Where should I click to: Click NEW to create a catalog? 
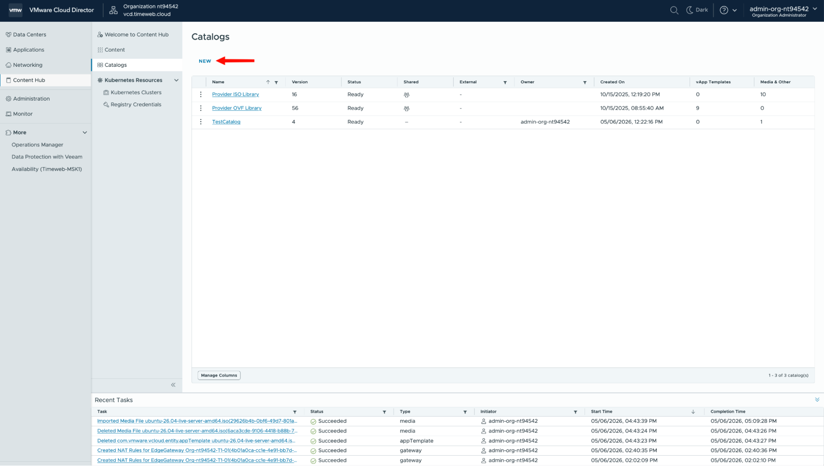pos(205,61)
